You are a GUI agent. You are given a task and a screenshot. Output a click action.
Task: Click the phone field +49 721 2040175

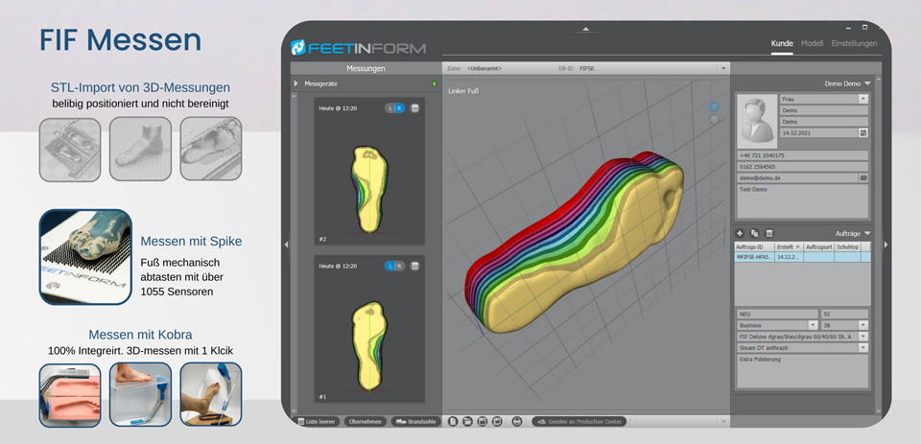click(802, 155)
